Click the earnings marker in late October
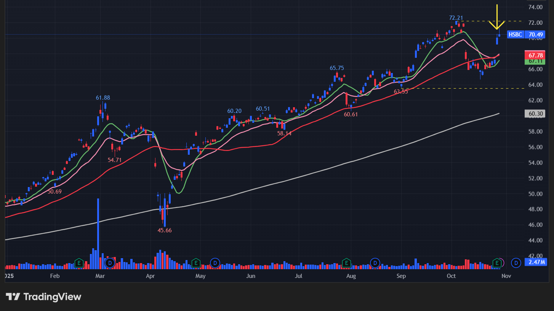Screen dimensions: 554x311 pyautogui.click(x=497, y=262)
